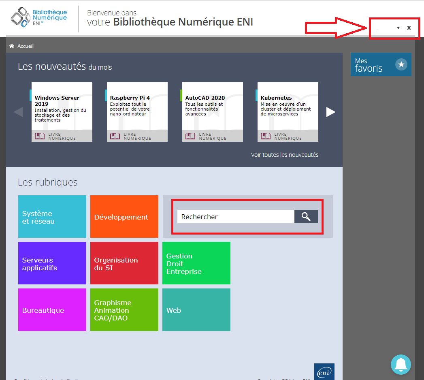Click LIVRE NUMERIQUE label under AutoCAD 2020

pos(213,136)
